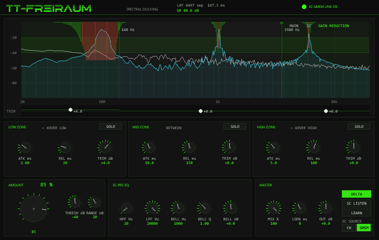
Task: Click the High Zone REL value 100
Action: point(314,163)
